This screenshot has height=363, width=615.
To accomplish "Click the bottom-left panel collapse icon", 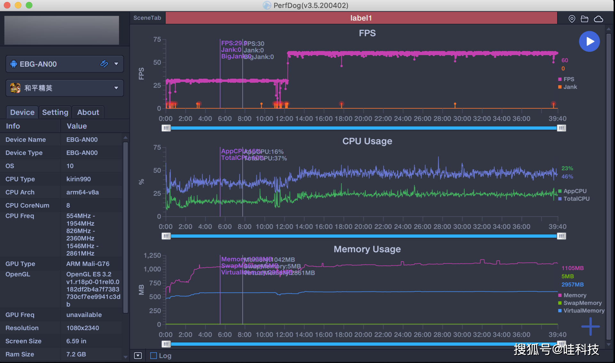I will (x=138, y=356).
